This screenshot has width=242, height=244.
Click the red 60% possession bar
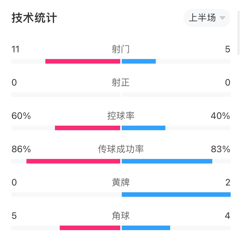88,128
